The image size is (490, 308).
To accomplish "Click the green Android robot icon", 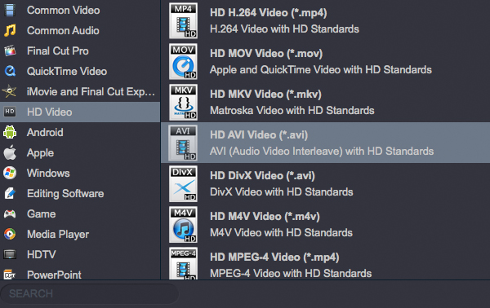I will 10,132.
